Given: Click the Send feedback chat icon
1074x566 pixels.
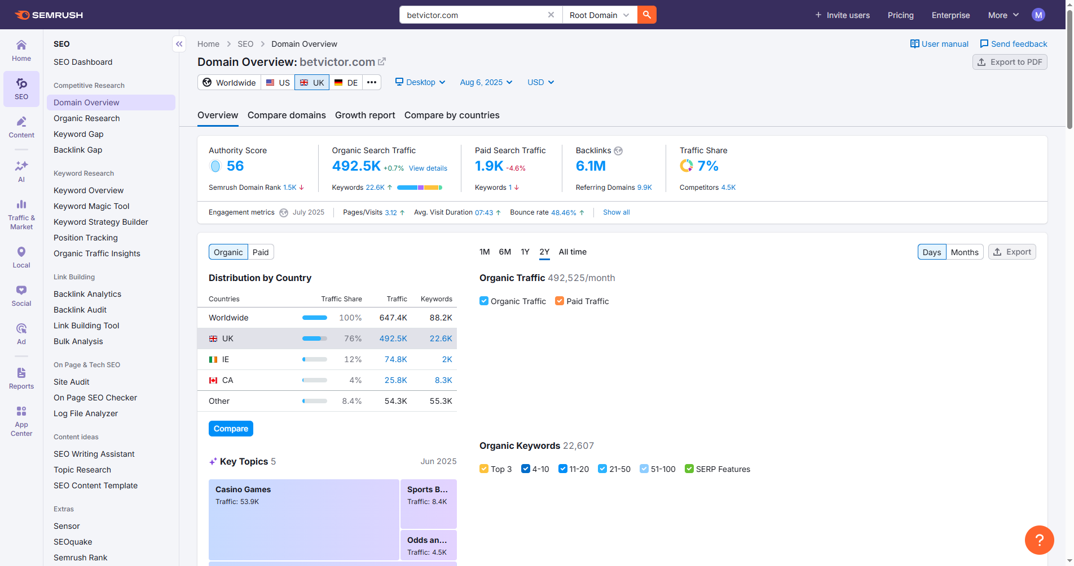Looking at the screenshot, I should pos(984,44).
